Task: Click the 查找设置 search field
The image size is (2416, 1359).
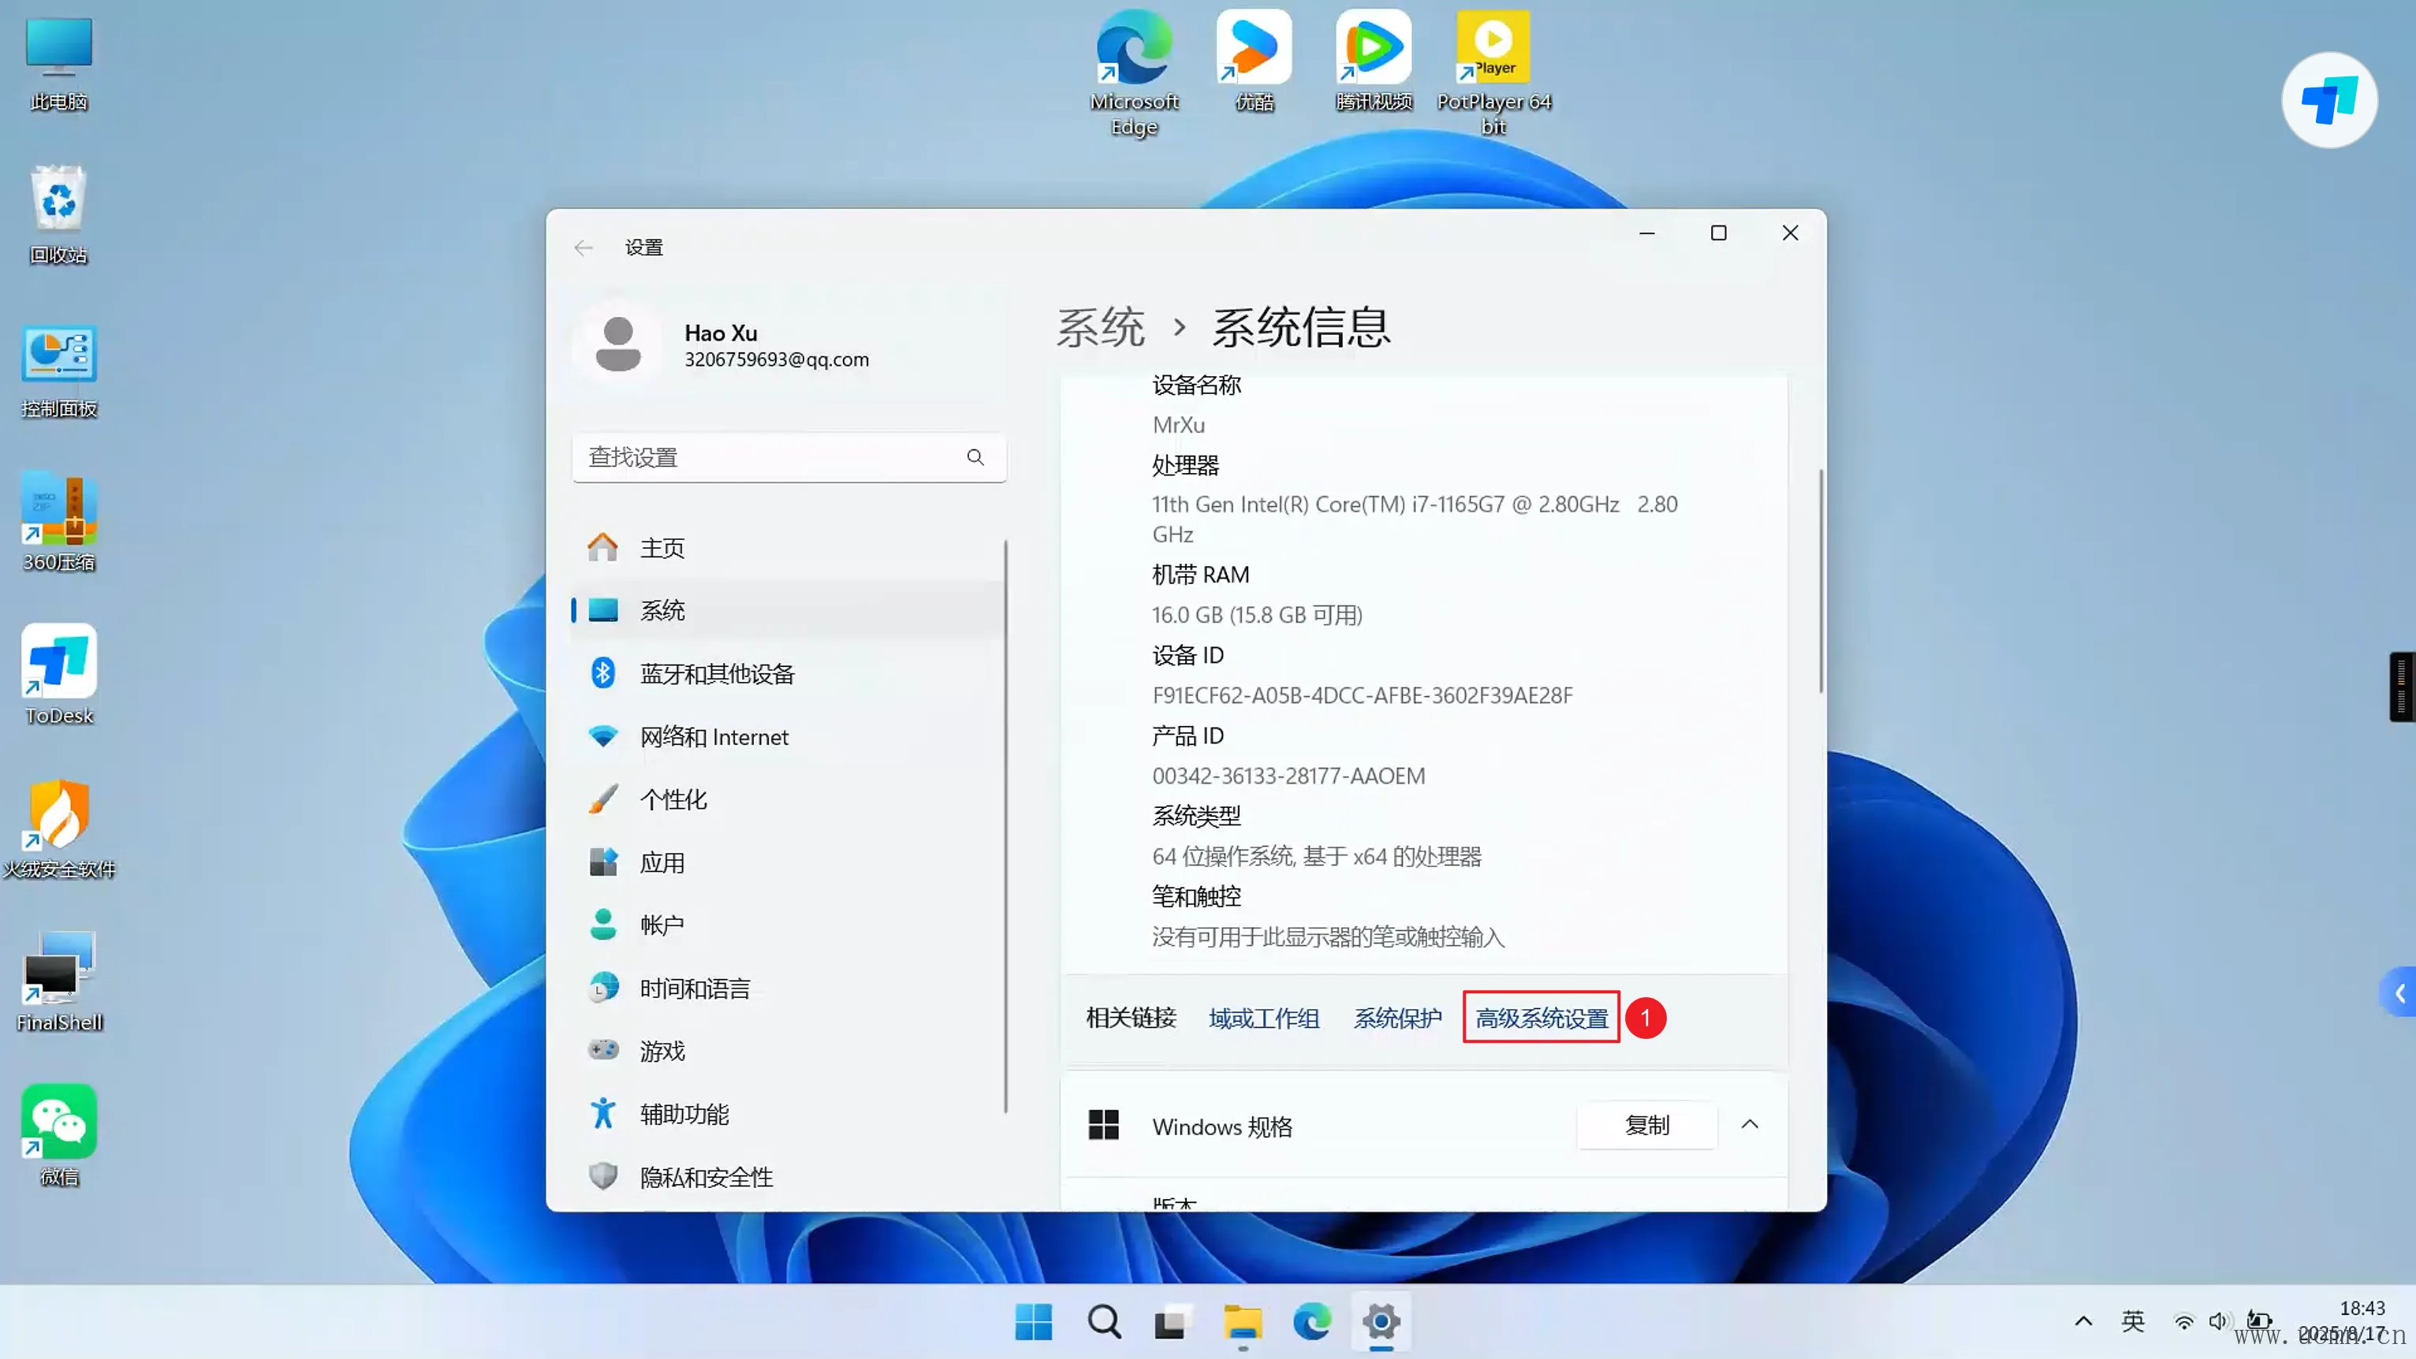Action: point(769,456)
